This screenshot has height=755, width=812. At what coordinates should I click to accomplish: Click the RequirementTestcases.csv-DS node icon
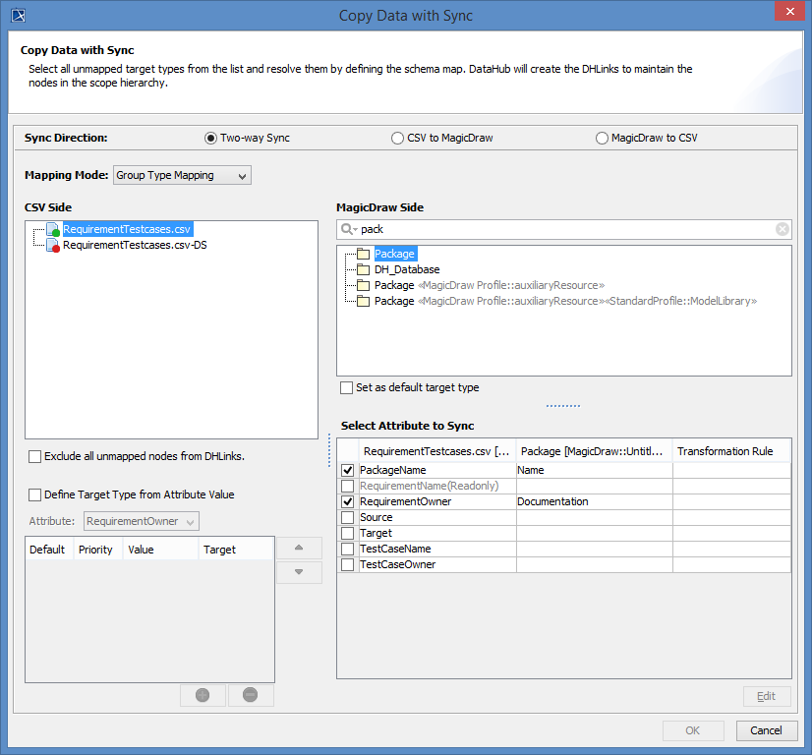coord(53,245)
